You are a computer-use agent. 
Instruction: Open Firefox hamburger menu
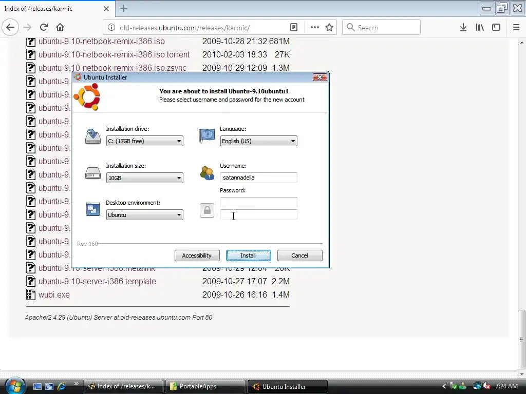516,28
